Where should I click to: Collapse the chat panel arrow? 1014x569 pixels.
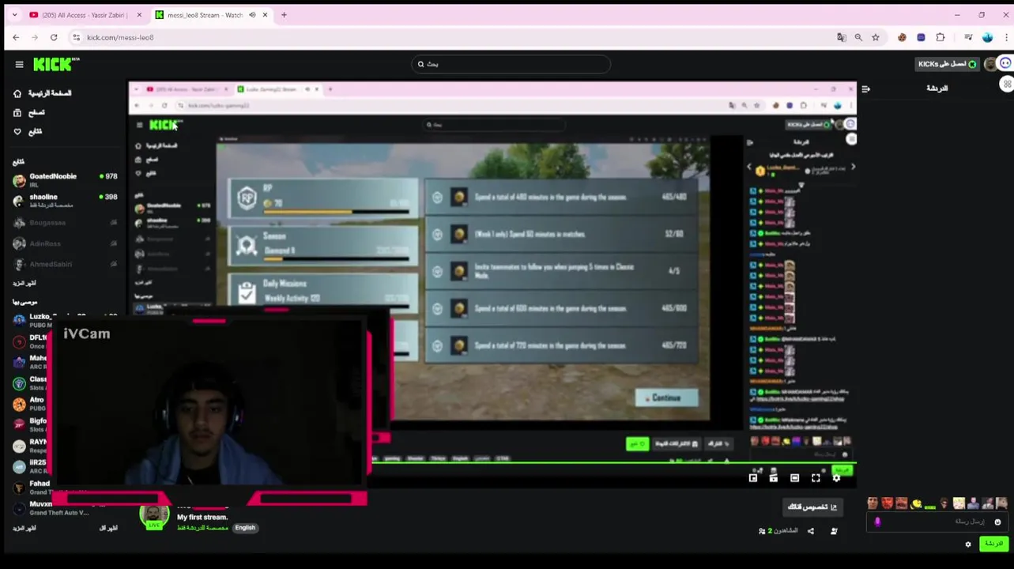[x=866, y=89]
